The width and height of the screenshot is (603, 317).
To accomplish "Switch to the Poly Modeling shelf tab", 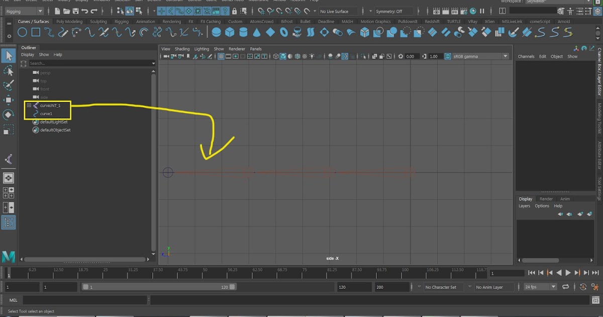I will pos(69,22).
